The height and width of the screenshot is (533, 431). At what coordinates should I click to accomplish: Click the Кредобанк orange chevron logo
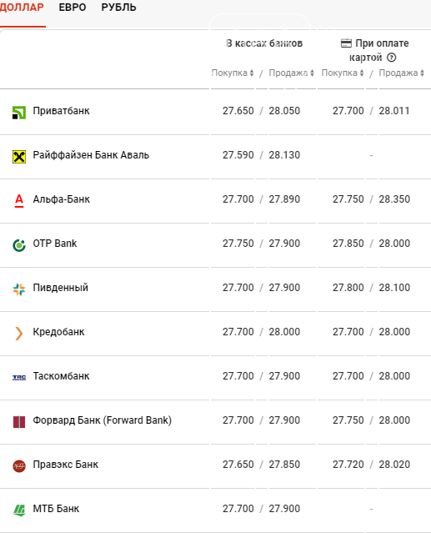pyautogui.click(x=19, y=333)
